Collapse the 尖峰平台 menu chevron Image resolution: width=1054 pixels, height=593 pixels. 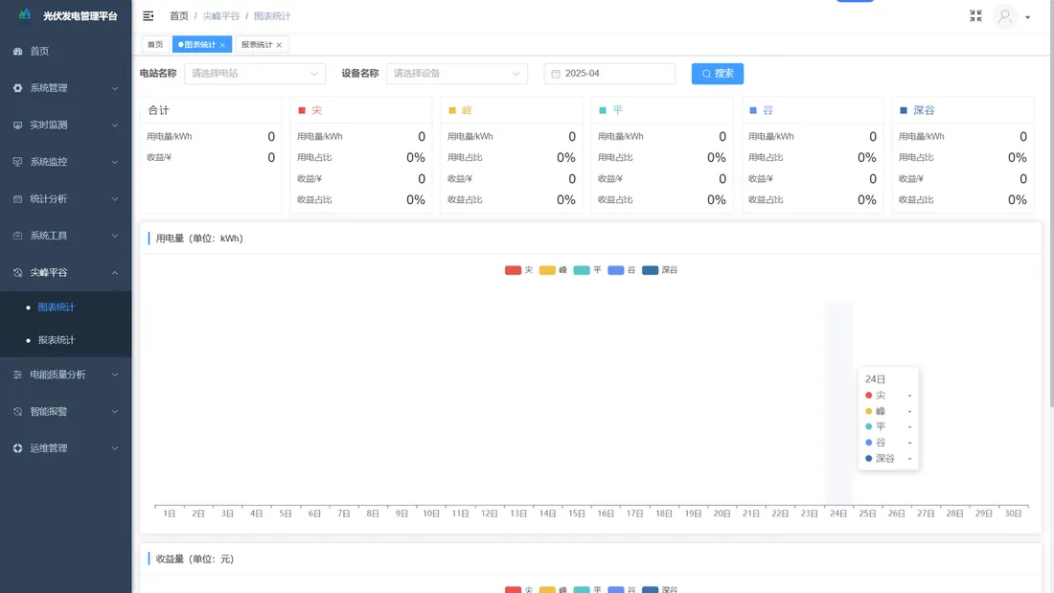[115, 273]
